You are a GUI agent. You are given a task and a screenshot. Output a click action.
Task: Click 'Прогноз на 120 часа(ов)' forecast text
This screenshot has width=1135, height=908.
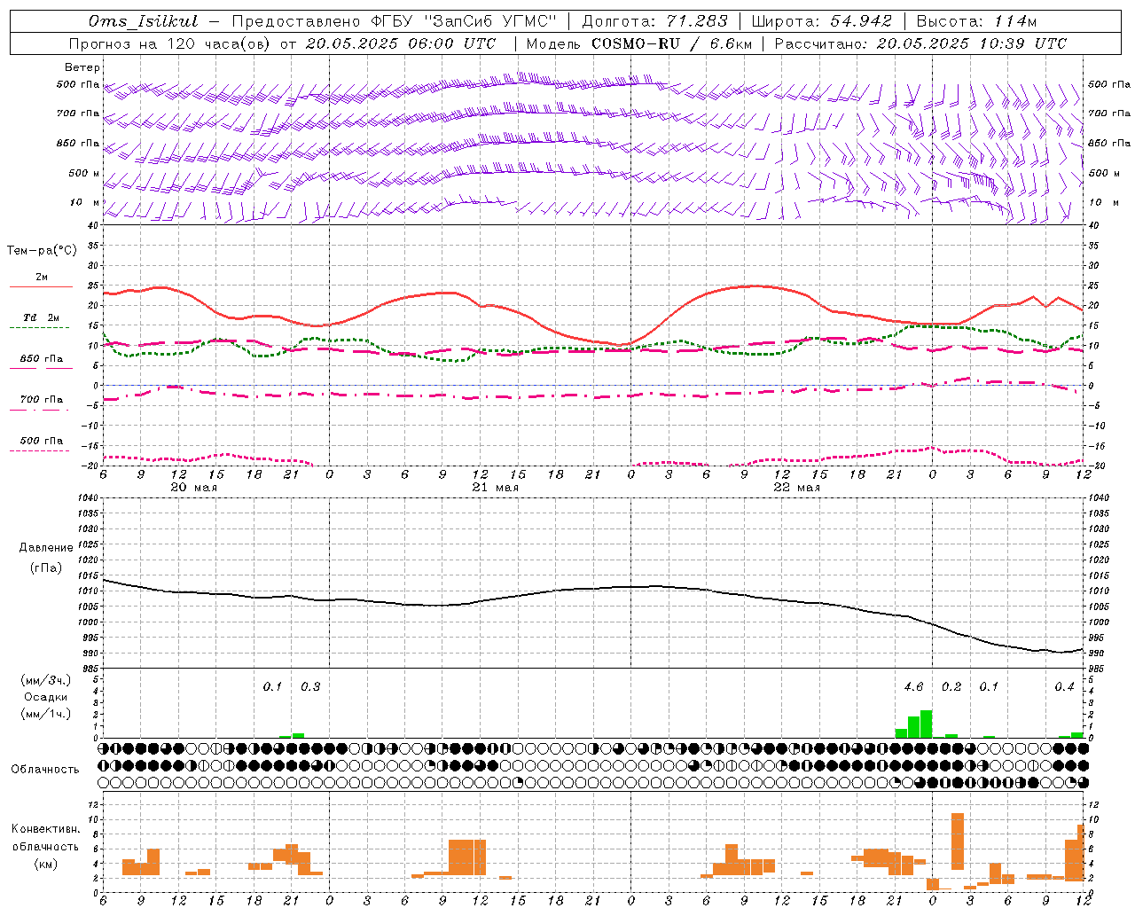[170, 43]
